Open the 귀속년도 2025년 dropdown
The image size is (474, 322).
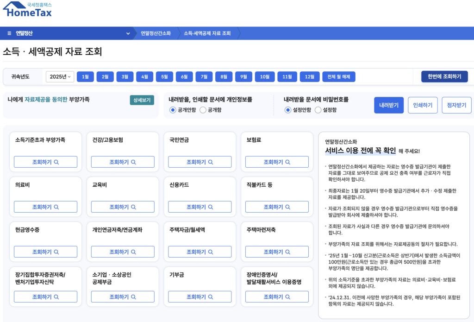pos(60,77)
